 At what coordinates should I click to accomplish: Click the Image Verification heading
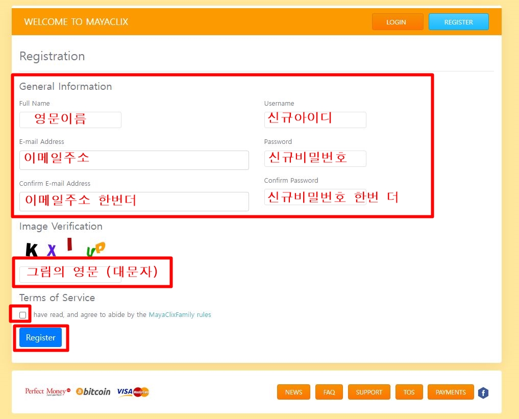pyautogui.click(x=61, y=227)
